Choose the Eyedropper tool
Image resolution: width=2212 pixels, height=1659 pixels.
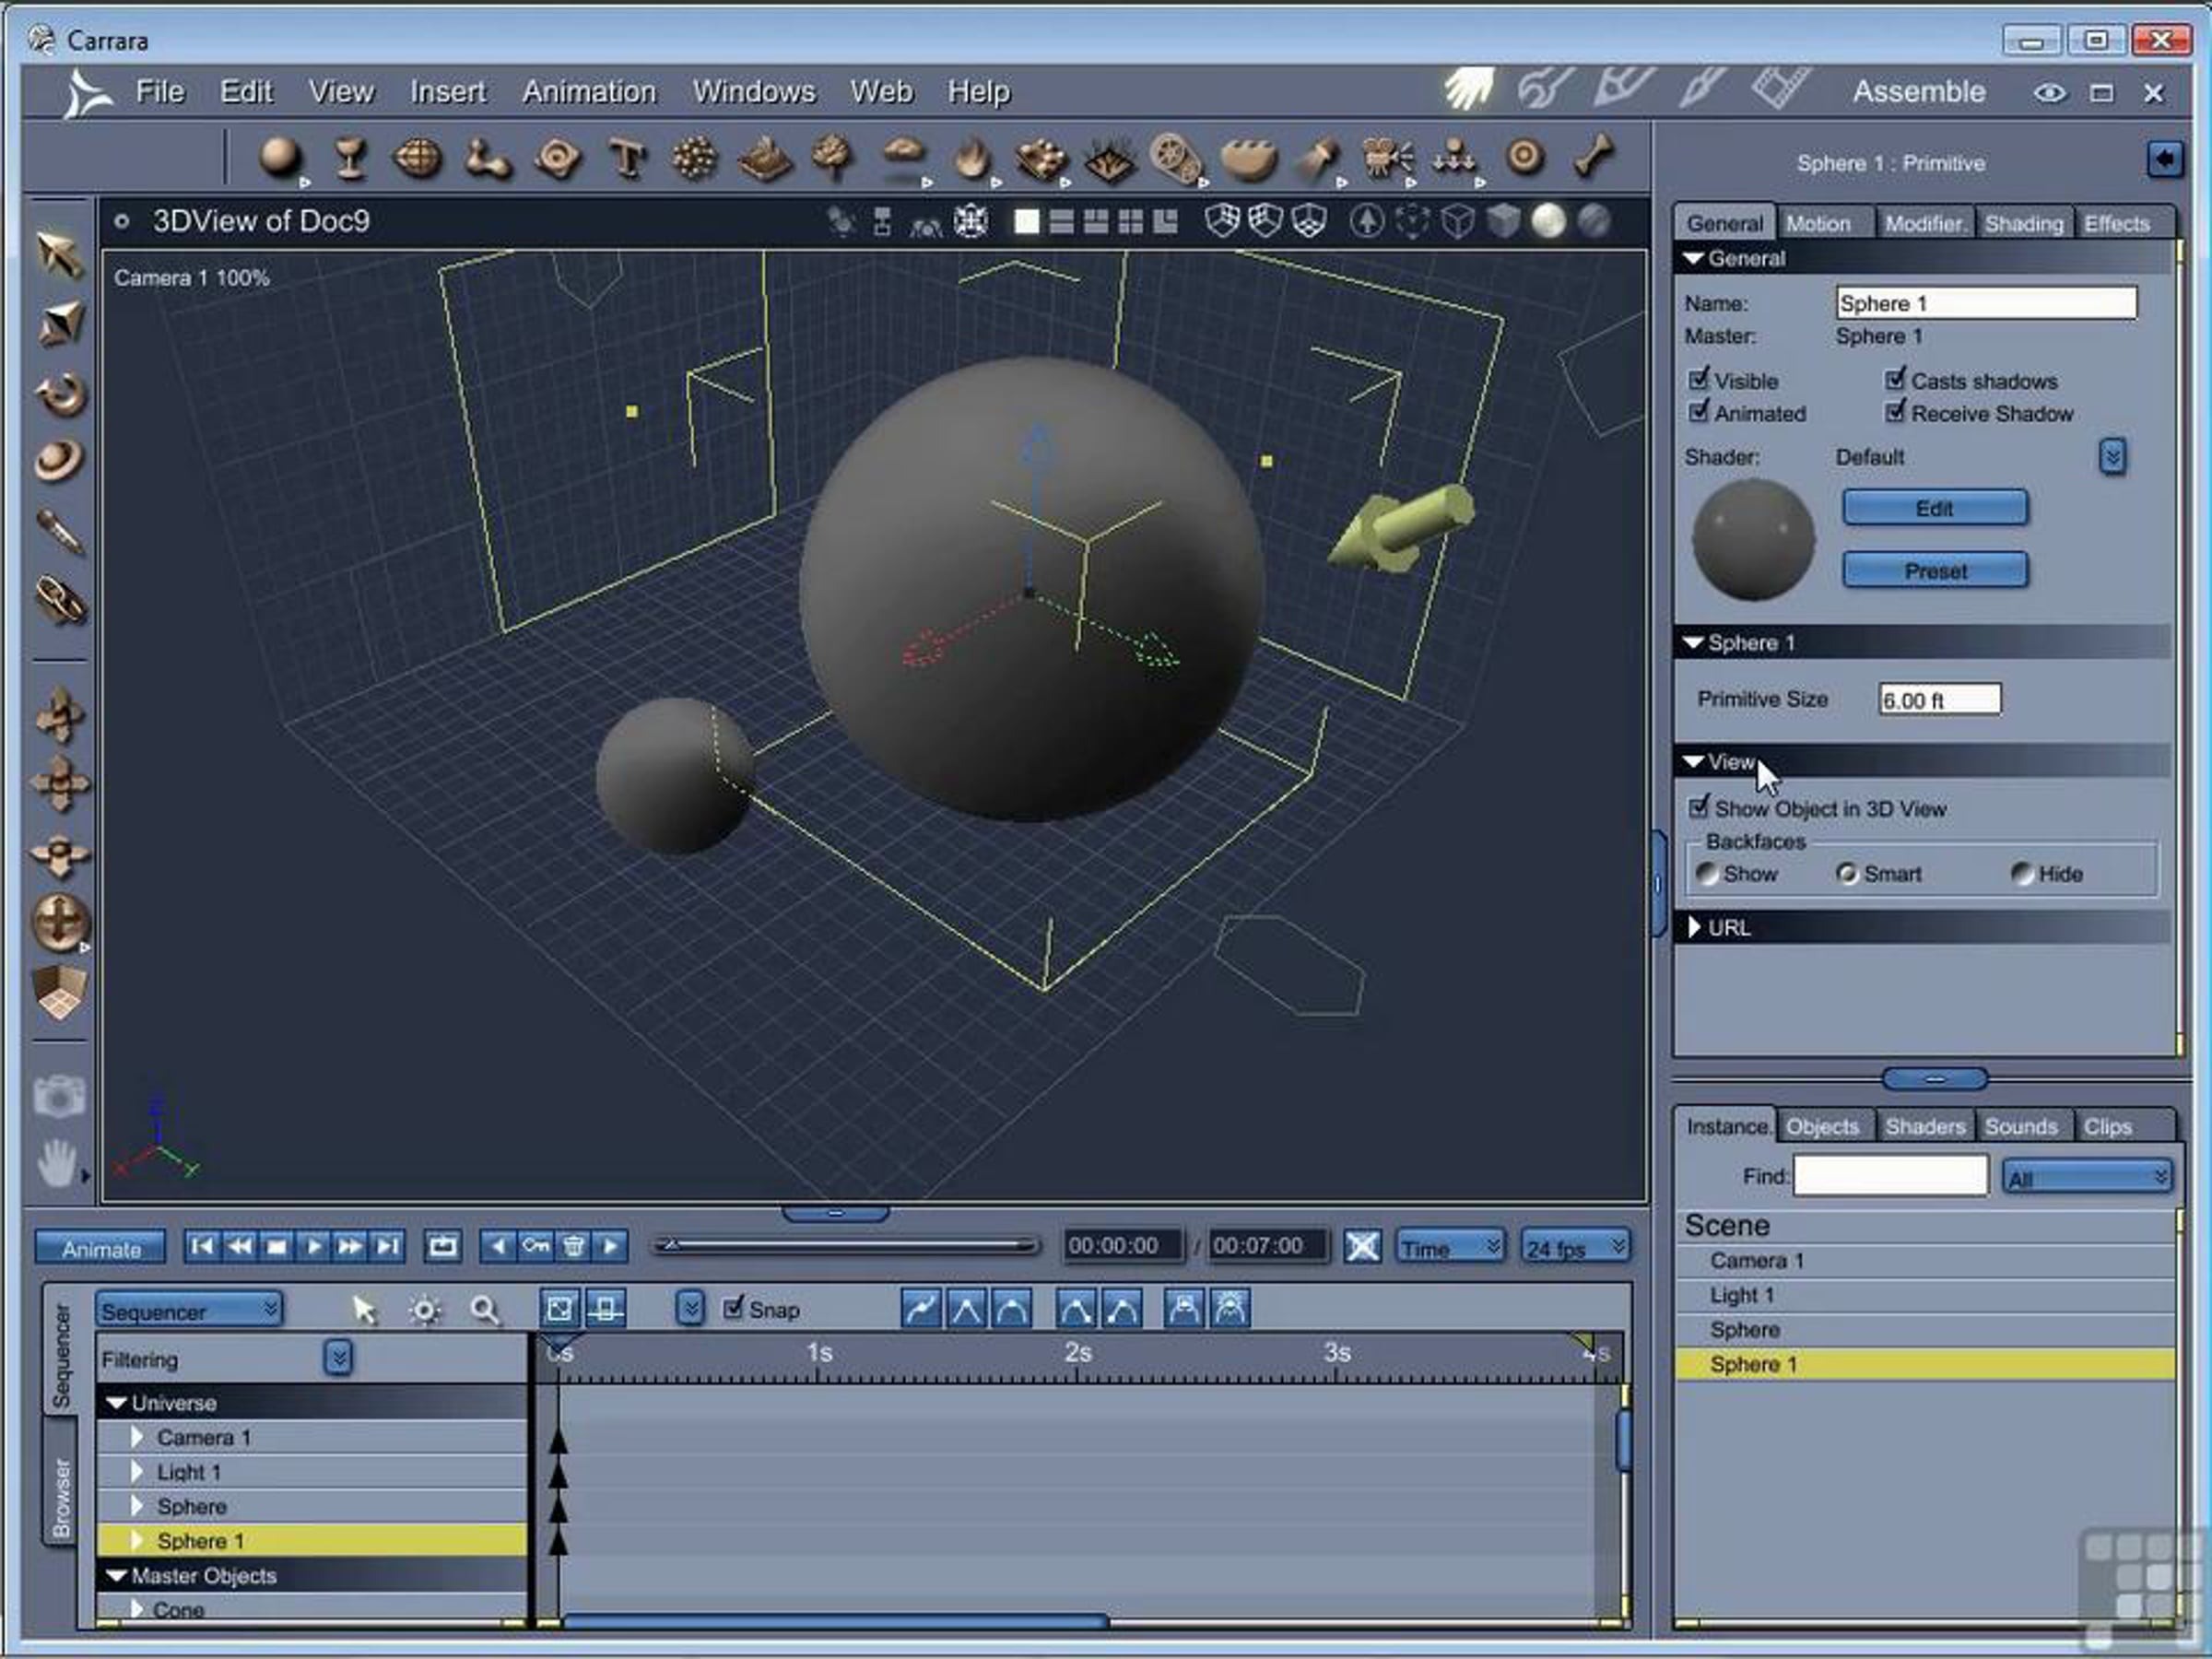click(x=60, y=532)
